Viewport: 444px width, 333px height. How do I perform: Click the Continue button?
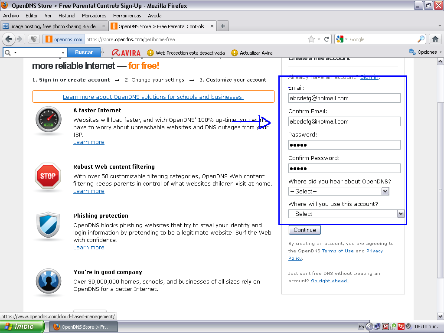point(305,230)
